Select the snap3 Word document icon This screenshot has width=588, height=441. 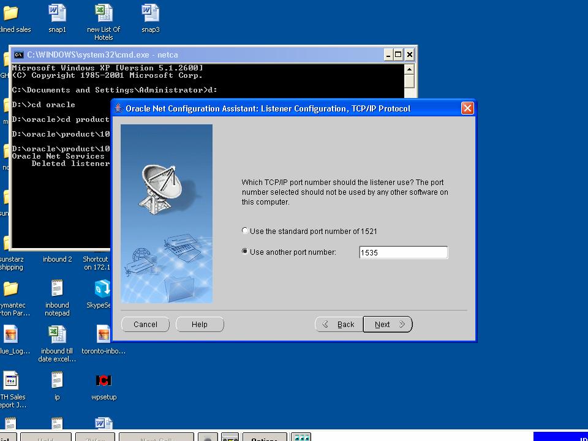[151, 13]
